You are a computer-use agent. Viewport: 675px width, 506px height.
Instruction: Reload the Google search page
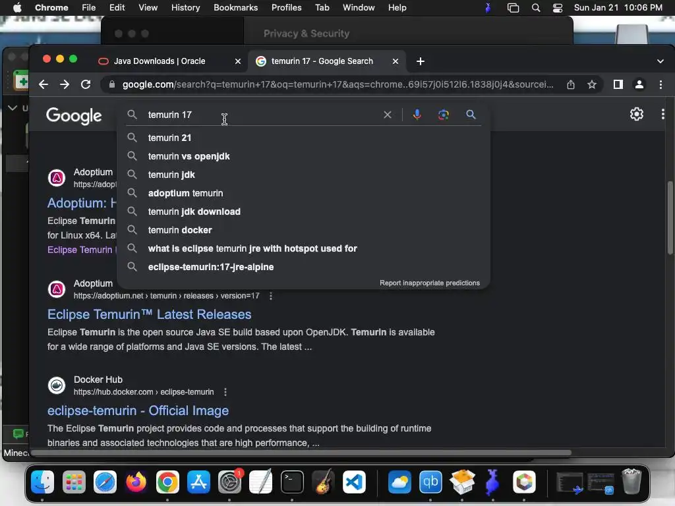pos(86,84)
